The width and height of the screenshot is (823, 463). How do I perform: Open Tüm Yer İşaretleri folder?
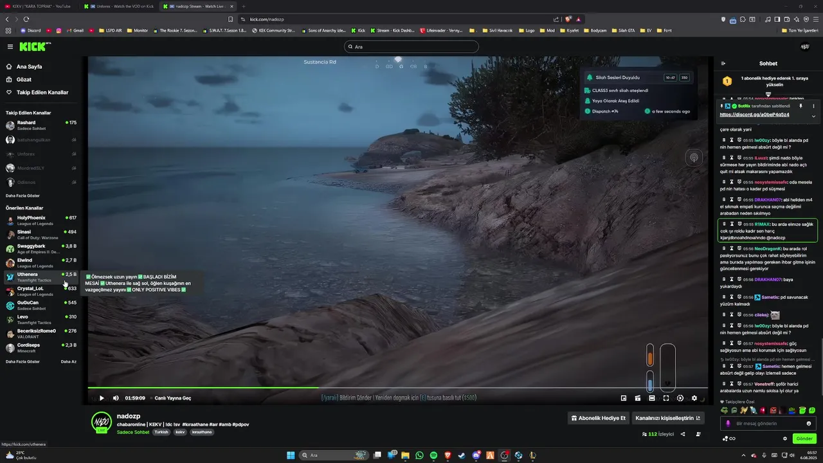(800, 30)
